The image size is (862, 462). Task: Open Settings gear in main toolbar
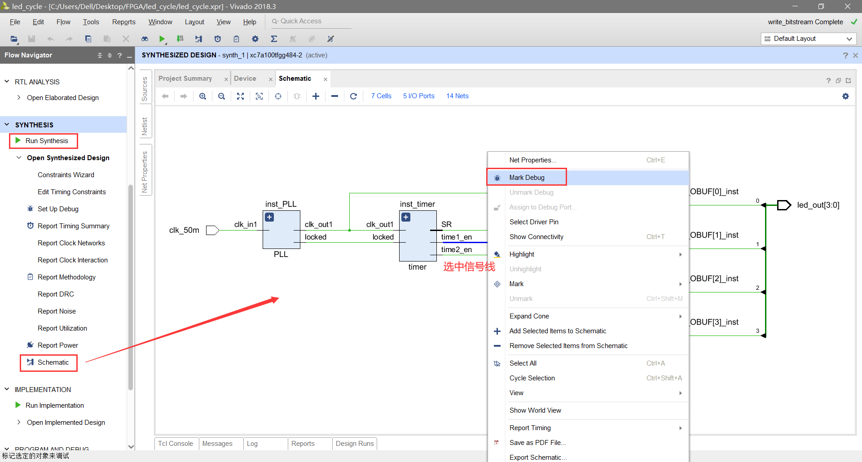point(255,39)
